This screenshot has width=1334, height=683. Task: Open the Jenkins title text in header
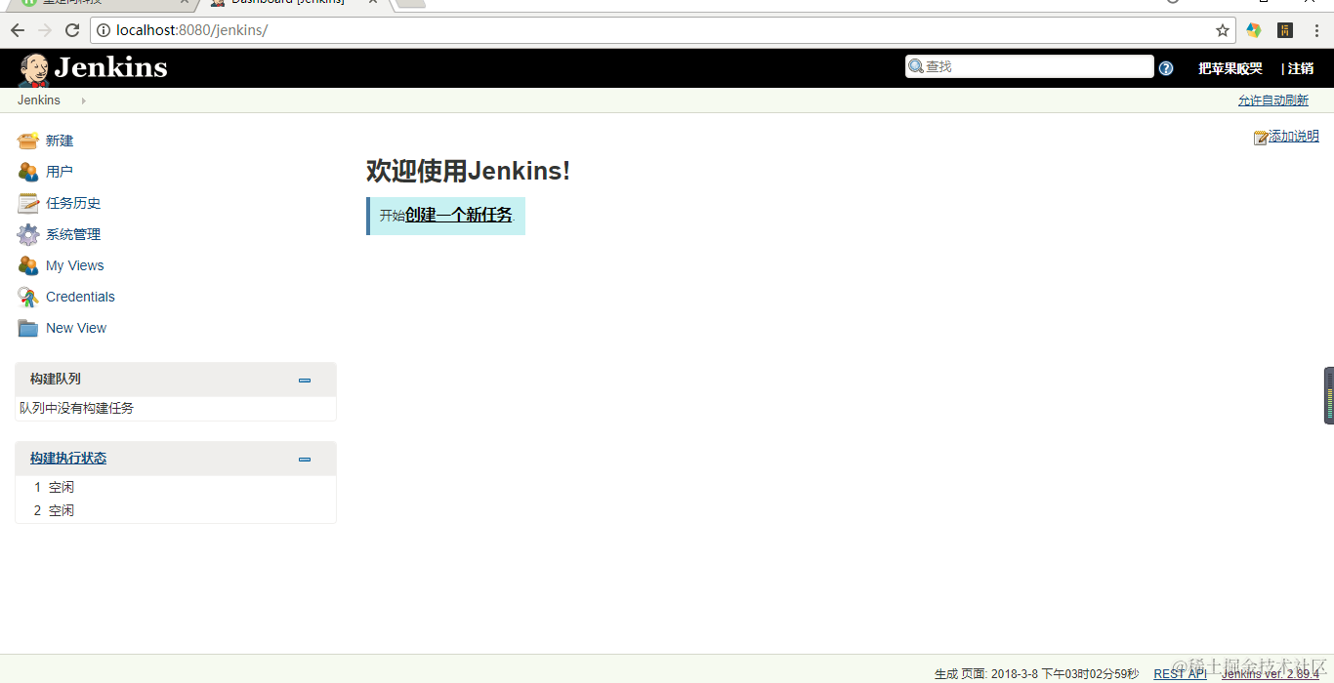point(110,67)
